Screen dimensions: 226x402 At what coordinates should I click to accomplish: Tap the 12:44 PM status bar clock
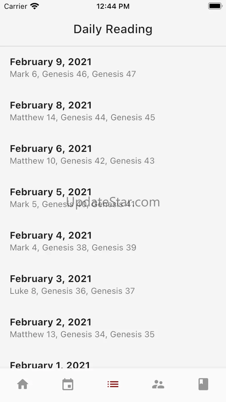click(x=113, y=6)
